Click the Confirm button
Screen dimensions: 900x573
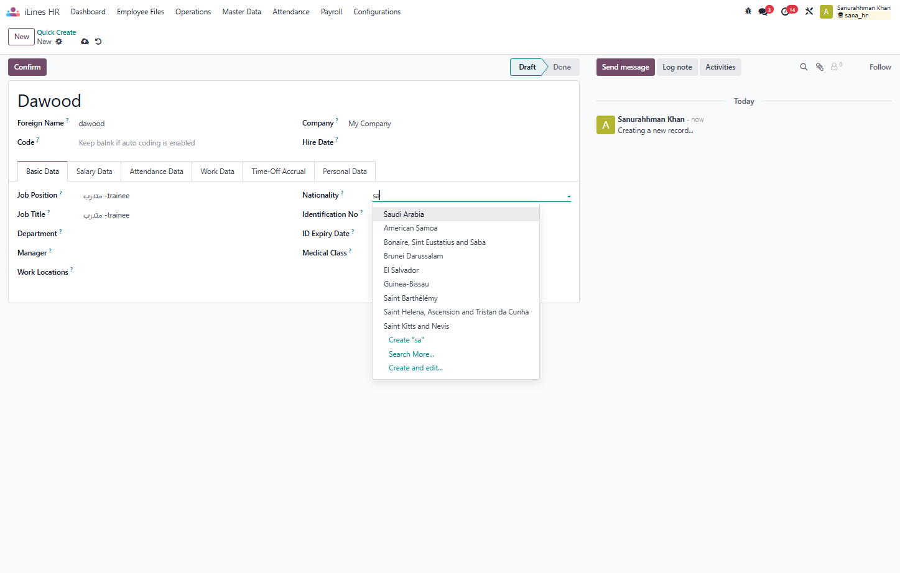tap(27, 67)
